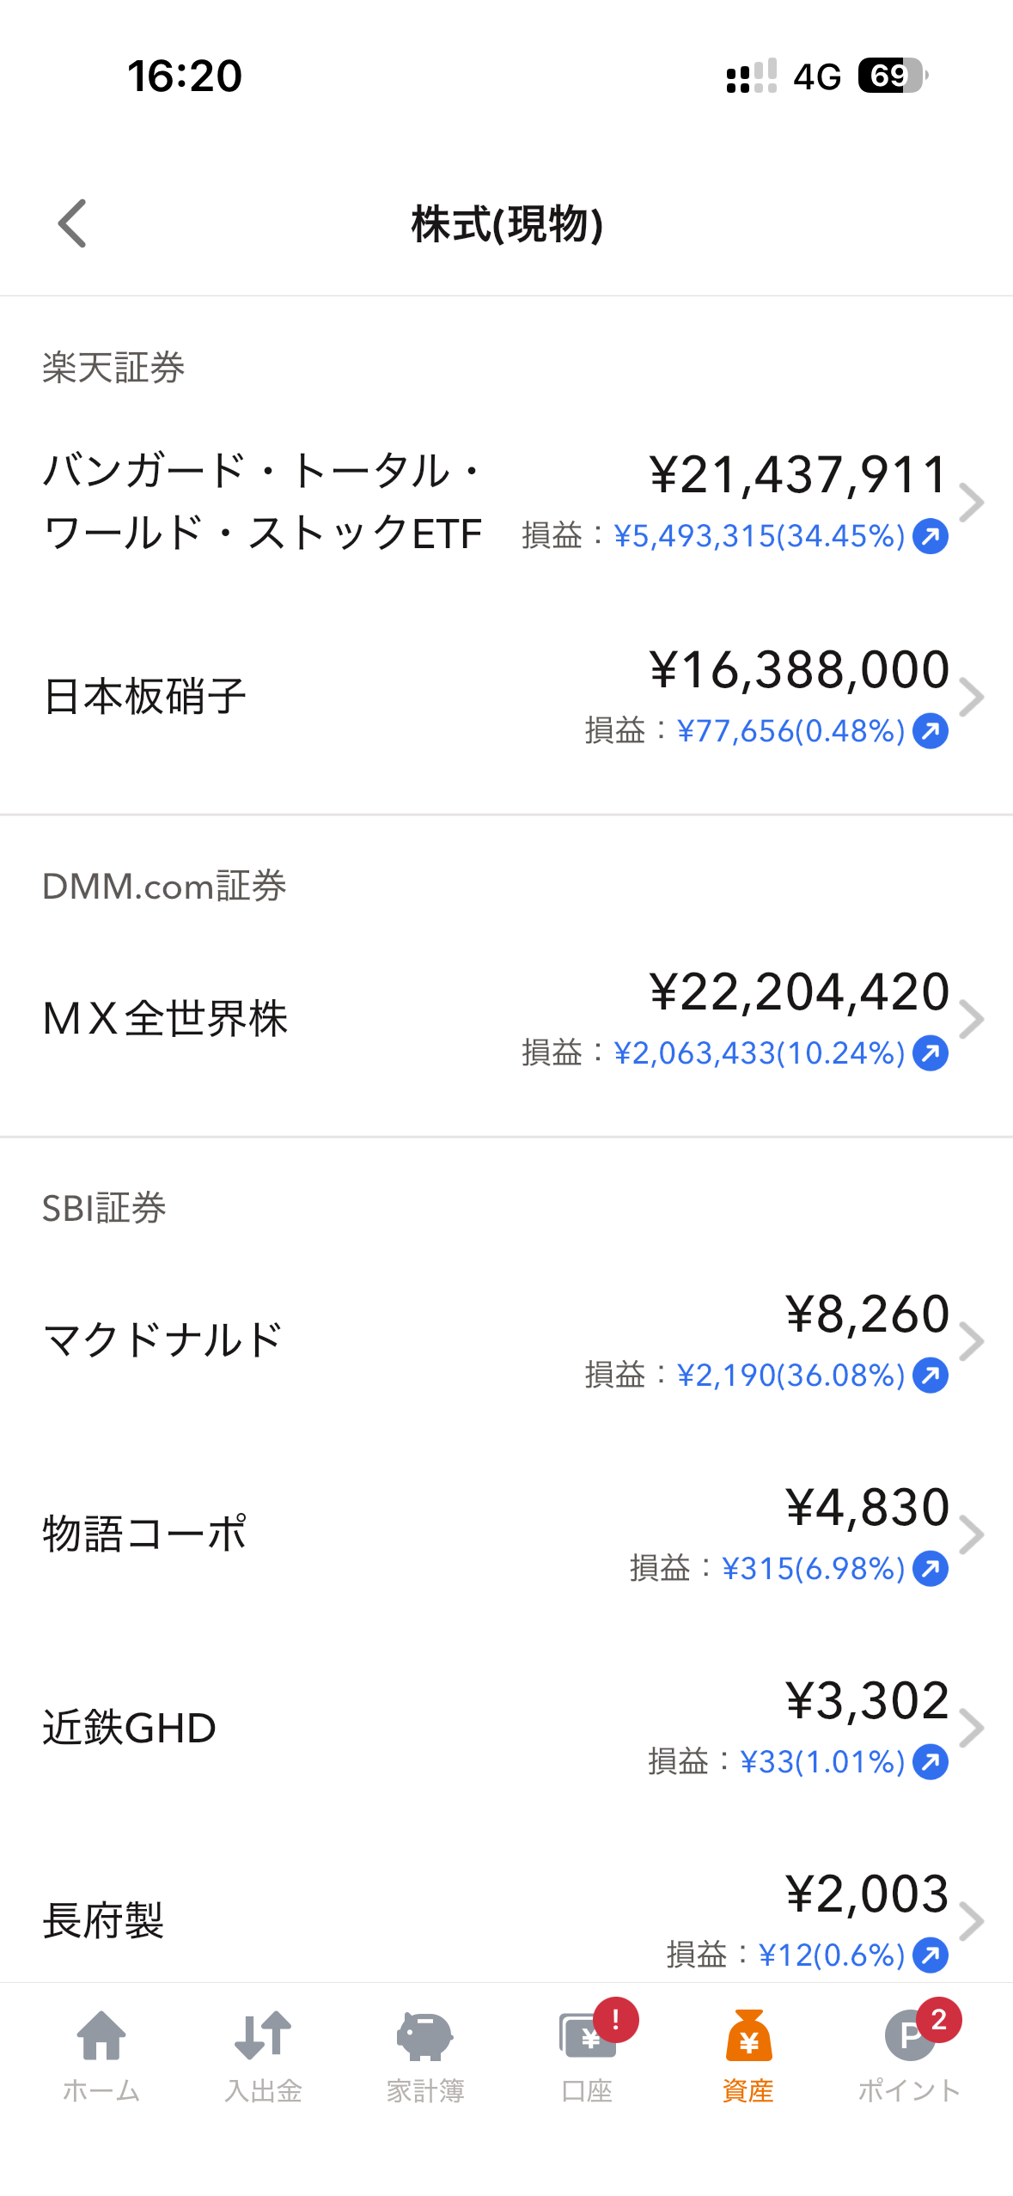
Task: Open the 近鉄GHD holding amount ¥3,302
Action: (x=867, y=1700)
